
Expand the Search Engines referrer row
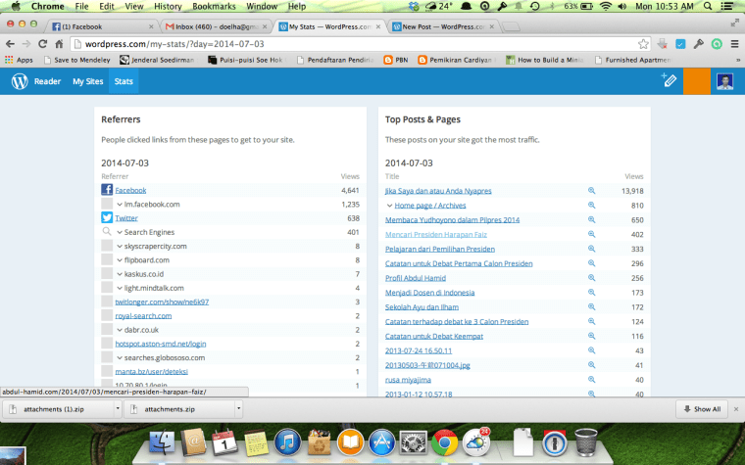pos(120,232)
